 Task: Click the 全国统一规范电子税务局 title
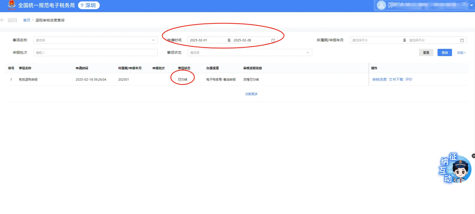click(x=47, y=5)
